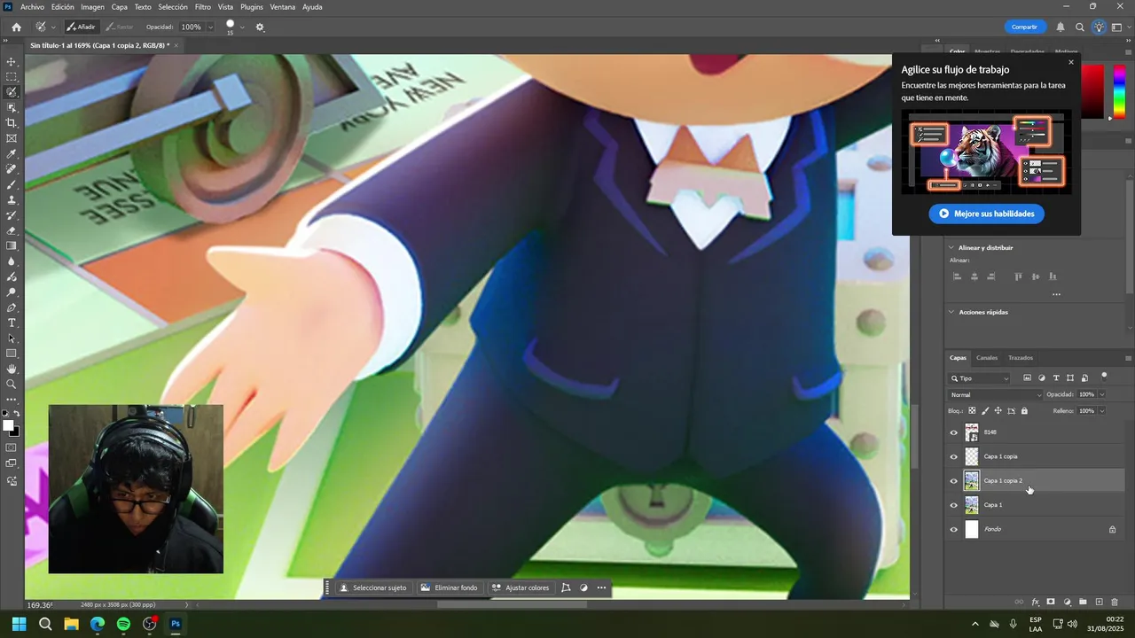Open layer Opacidad dropdown arrow
Viewport: 1135px width, 638px height.
1102,395
